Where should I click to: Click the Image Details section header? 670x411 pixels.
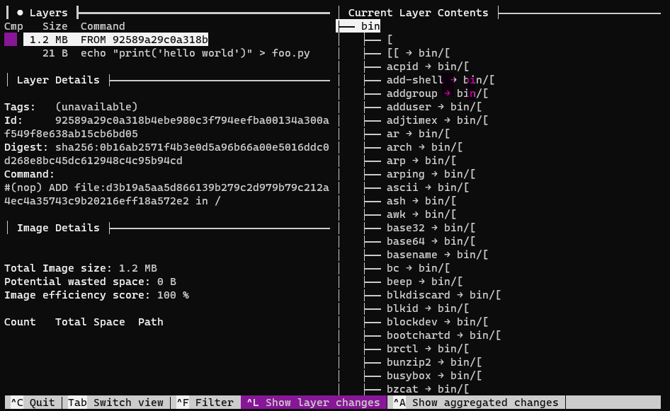point(57,228)
